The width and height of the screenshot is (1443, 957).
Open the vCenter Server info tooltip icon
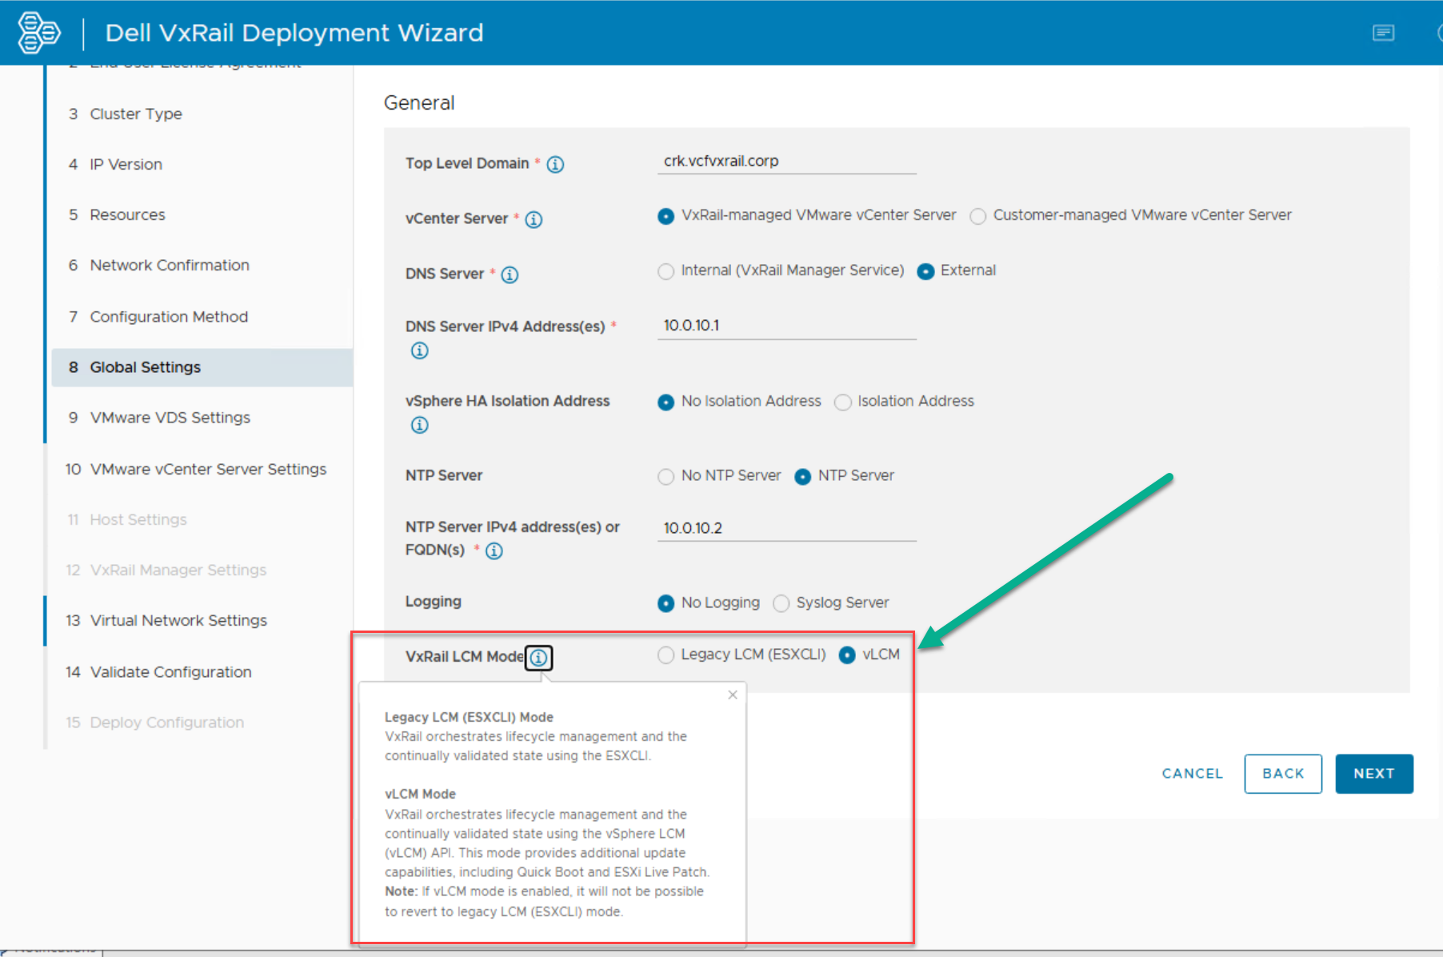(534, 219)
